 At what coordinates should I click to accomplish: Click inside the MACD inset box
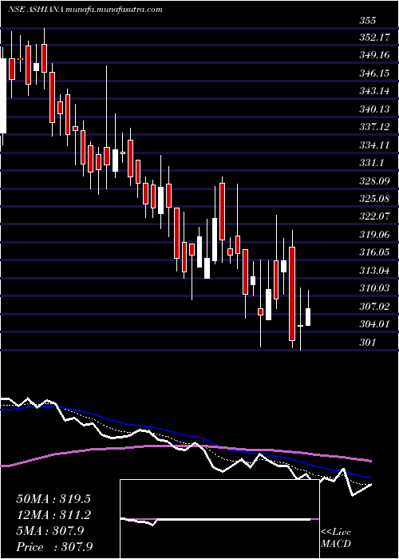[x=219, y=519]
